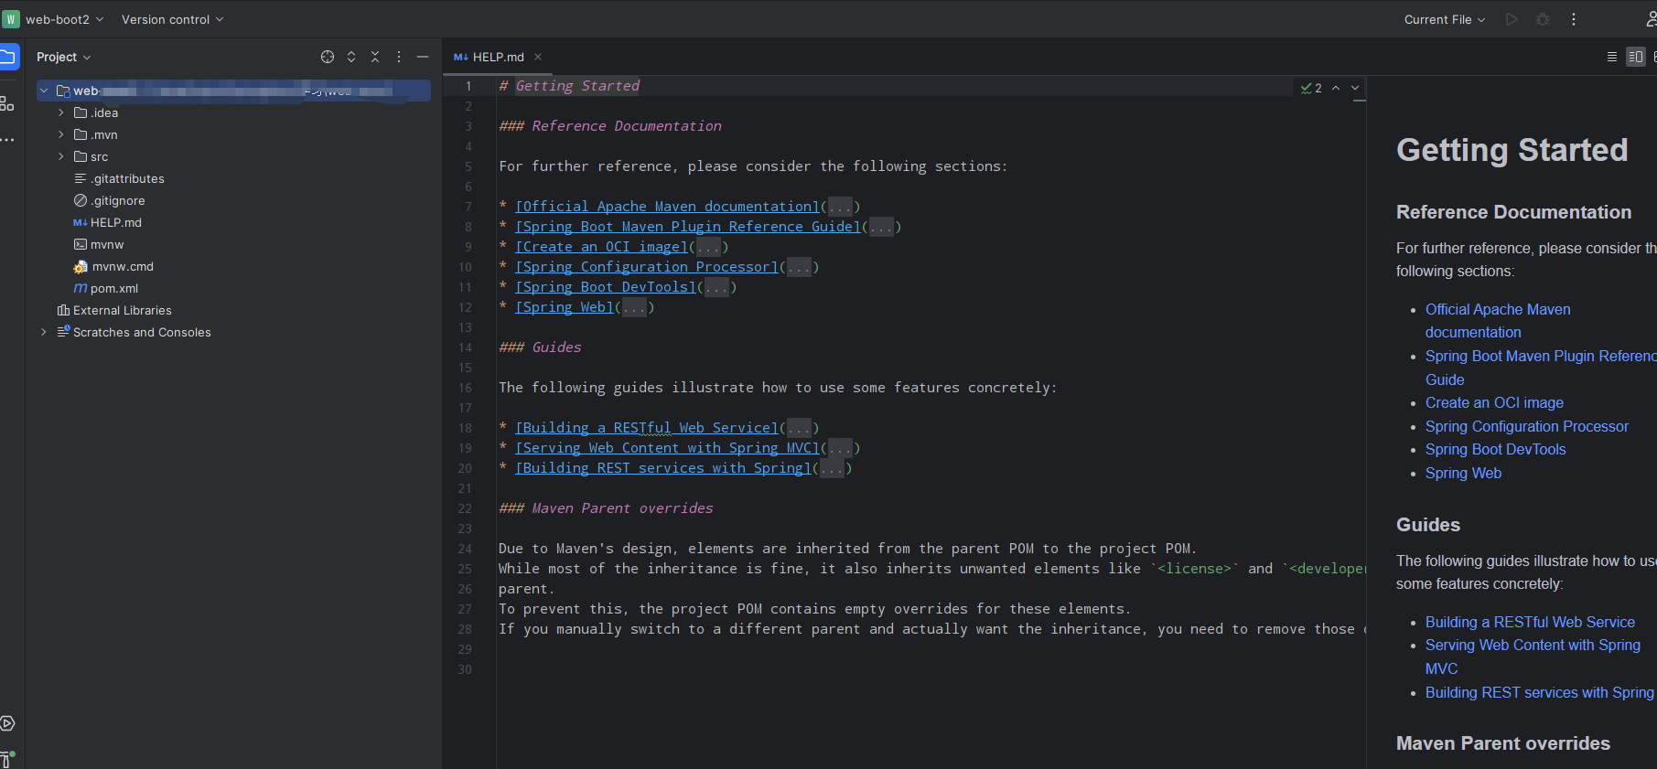This screenshot has height=769, width=1657.
Task: Click [Spring Web] link in editor
Action: point(565,307)
